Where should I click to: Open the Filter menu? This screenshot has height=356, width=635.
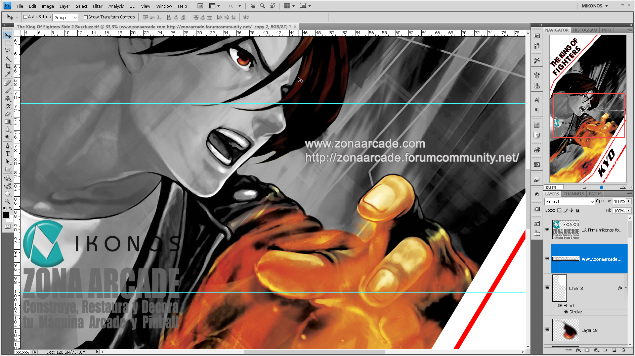pos(97,6)
